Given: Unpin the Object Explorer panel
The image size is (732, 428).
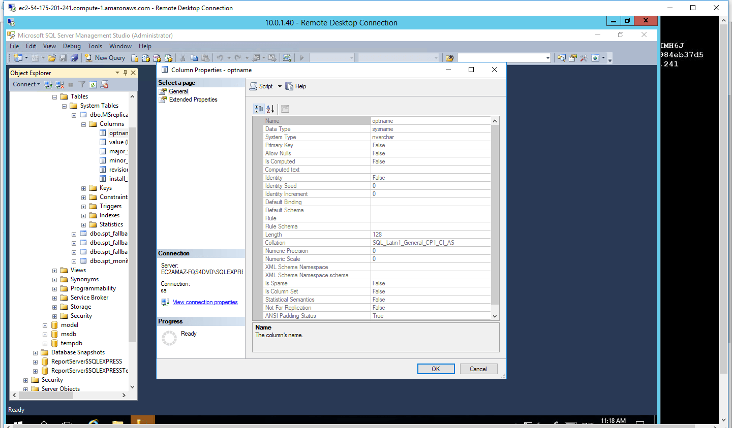Looking at the screenshot, I should 125,73.
